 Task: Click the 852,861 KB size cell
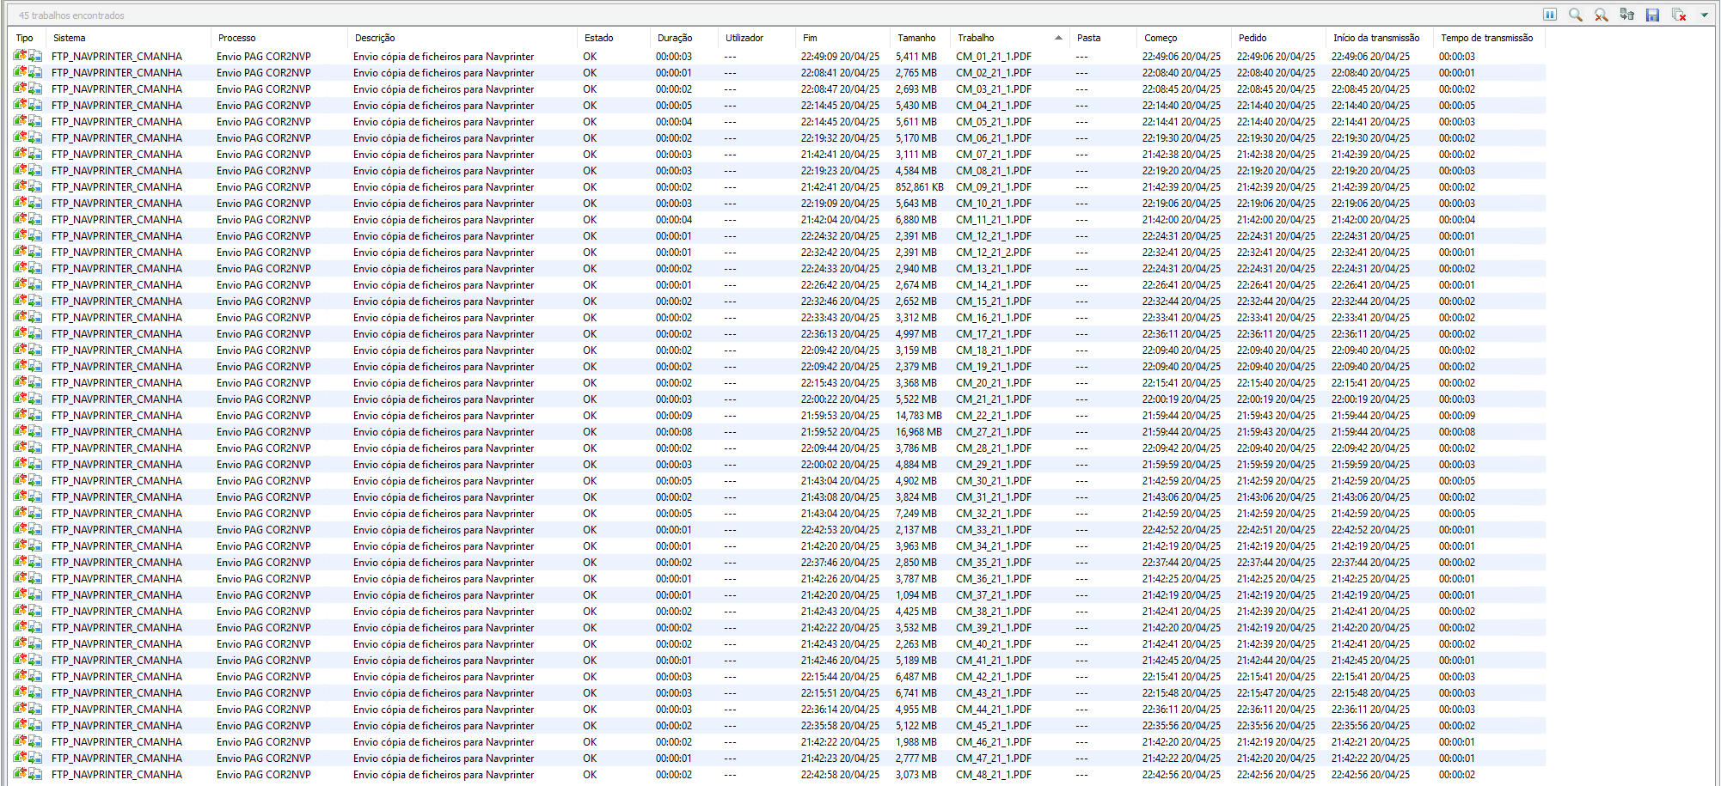pyautogui.click(x=919, y=187)
